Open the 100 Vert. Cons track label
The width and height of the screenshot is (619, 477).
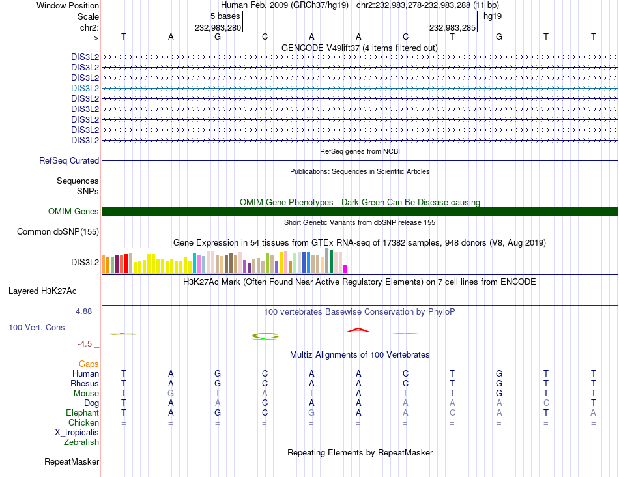(36, 327)
